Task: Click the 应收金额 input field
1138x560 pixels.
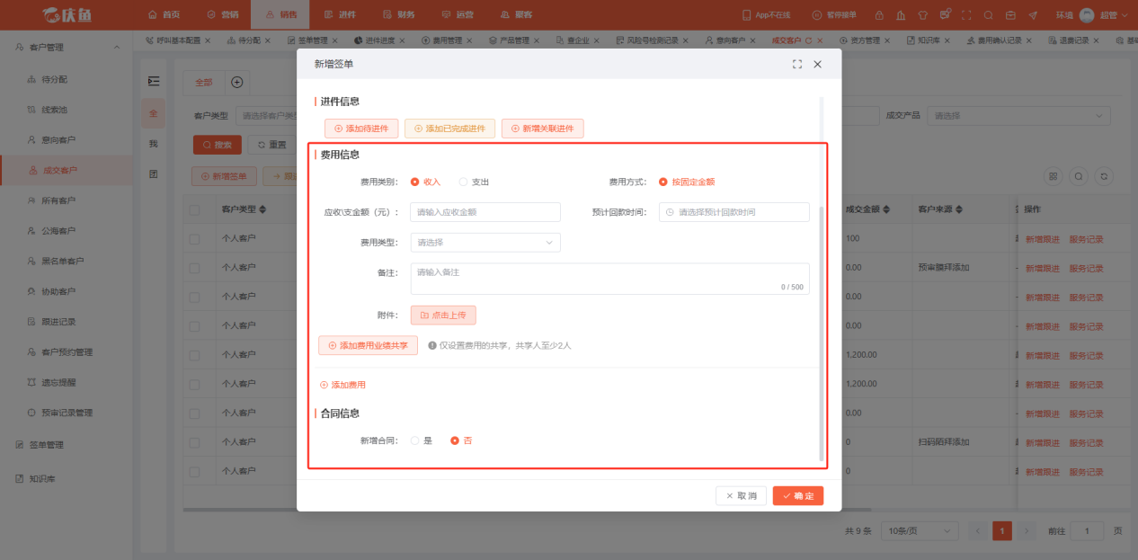Action: click(x=485, y=212)
